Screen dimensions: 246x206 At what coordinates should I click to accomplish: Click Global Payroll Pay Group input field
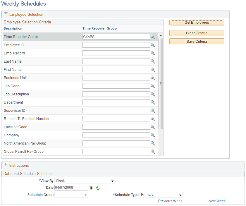pos(116,151)
